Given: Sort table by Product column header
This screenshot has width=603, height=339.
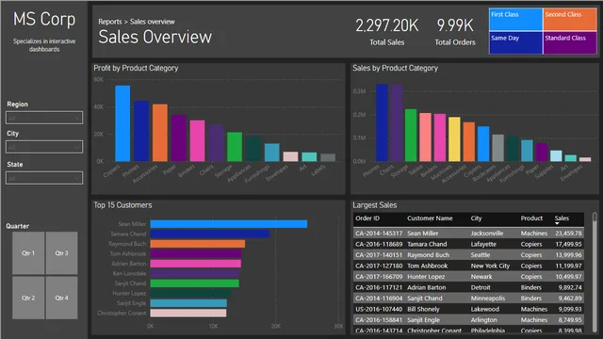Looking at the screenshot, I should point(531,218).
